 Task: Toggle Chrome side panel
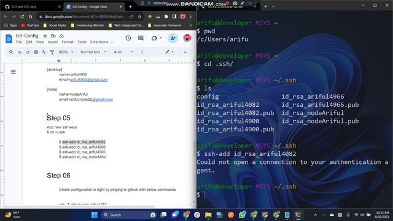[x=174, y=17]
